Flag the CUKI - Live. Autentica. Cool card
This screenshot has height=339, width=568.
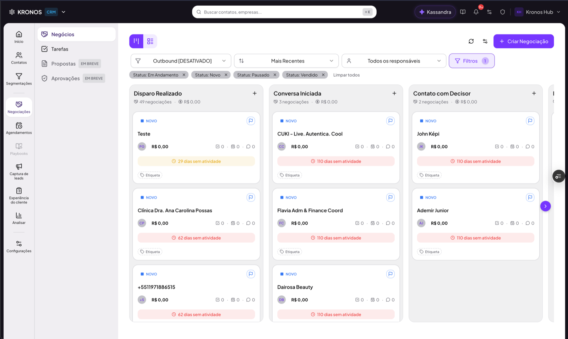(390, 121)
